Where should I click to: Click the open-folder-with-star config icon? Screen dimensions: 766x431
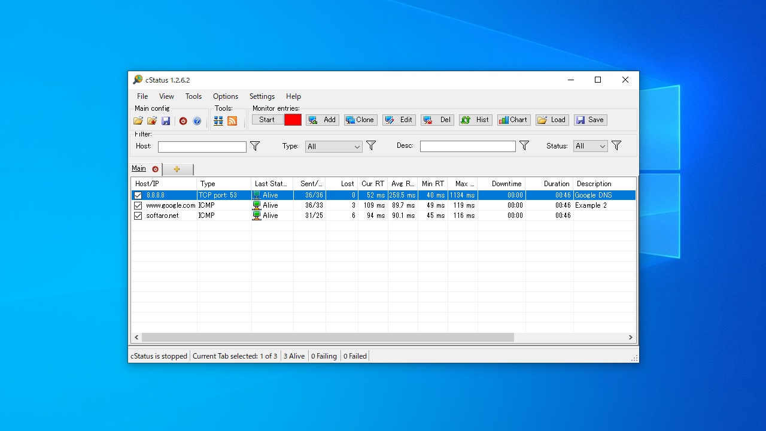[x=152, y=121]
